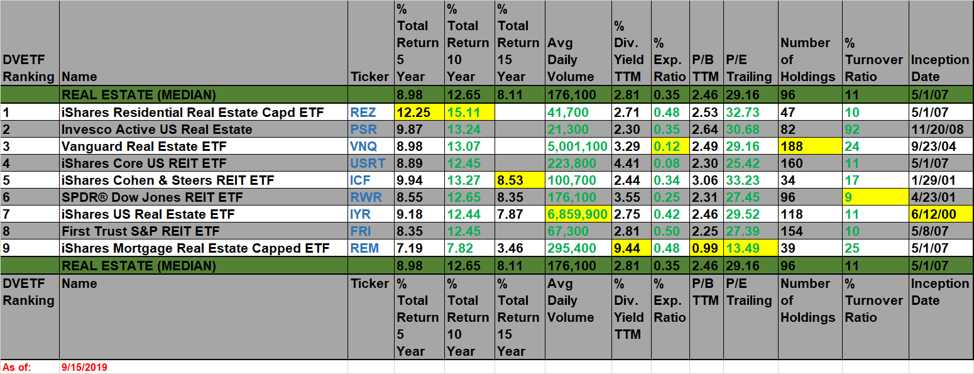Select the PSR ticker cell
The height and width of the screenshot is (374, 974).
[371, 129]
